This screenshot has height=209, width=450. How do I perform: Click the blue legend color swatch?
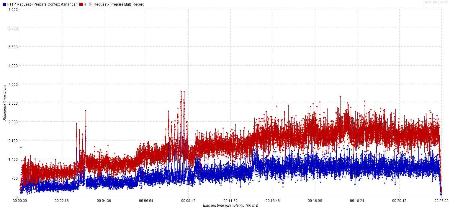[4, 4]
